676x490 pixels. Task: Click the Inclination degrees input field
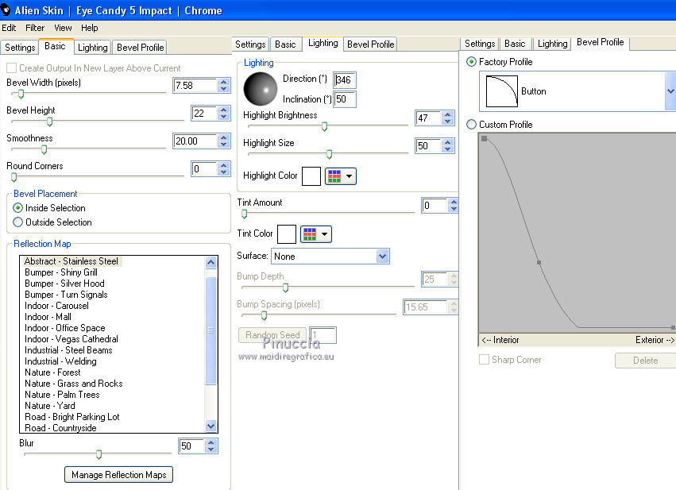[345, 99]
